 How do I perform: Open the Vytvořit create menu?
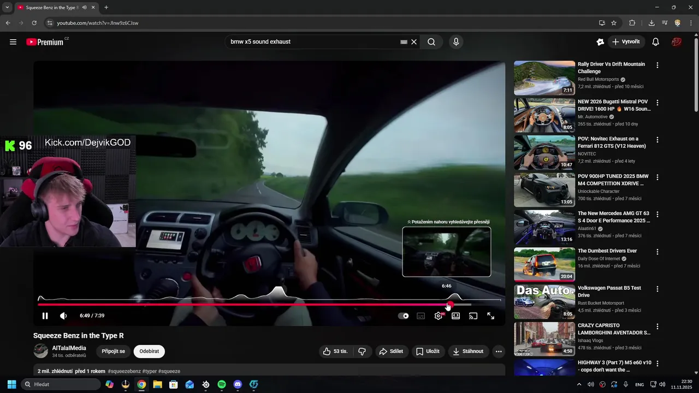point(626,42)
